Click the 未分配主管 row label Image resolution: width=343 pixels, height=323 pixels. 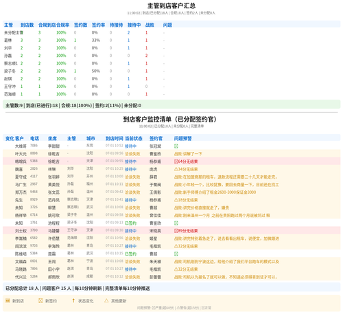(14, 32)
